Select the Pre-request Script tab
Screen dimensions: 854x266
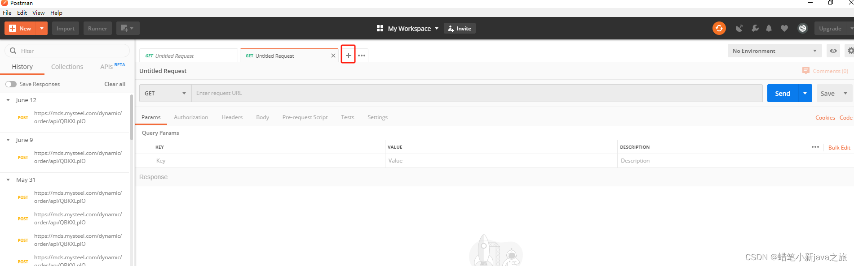[305, 117]
